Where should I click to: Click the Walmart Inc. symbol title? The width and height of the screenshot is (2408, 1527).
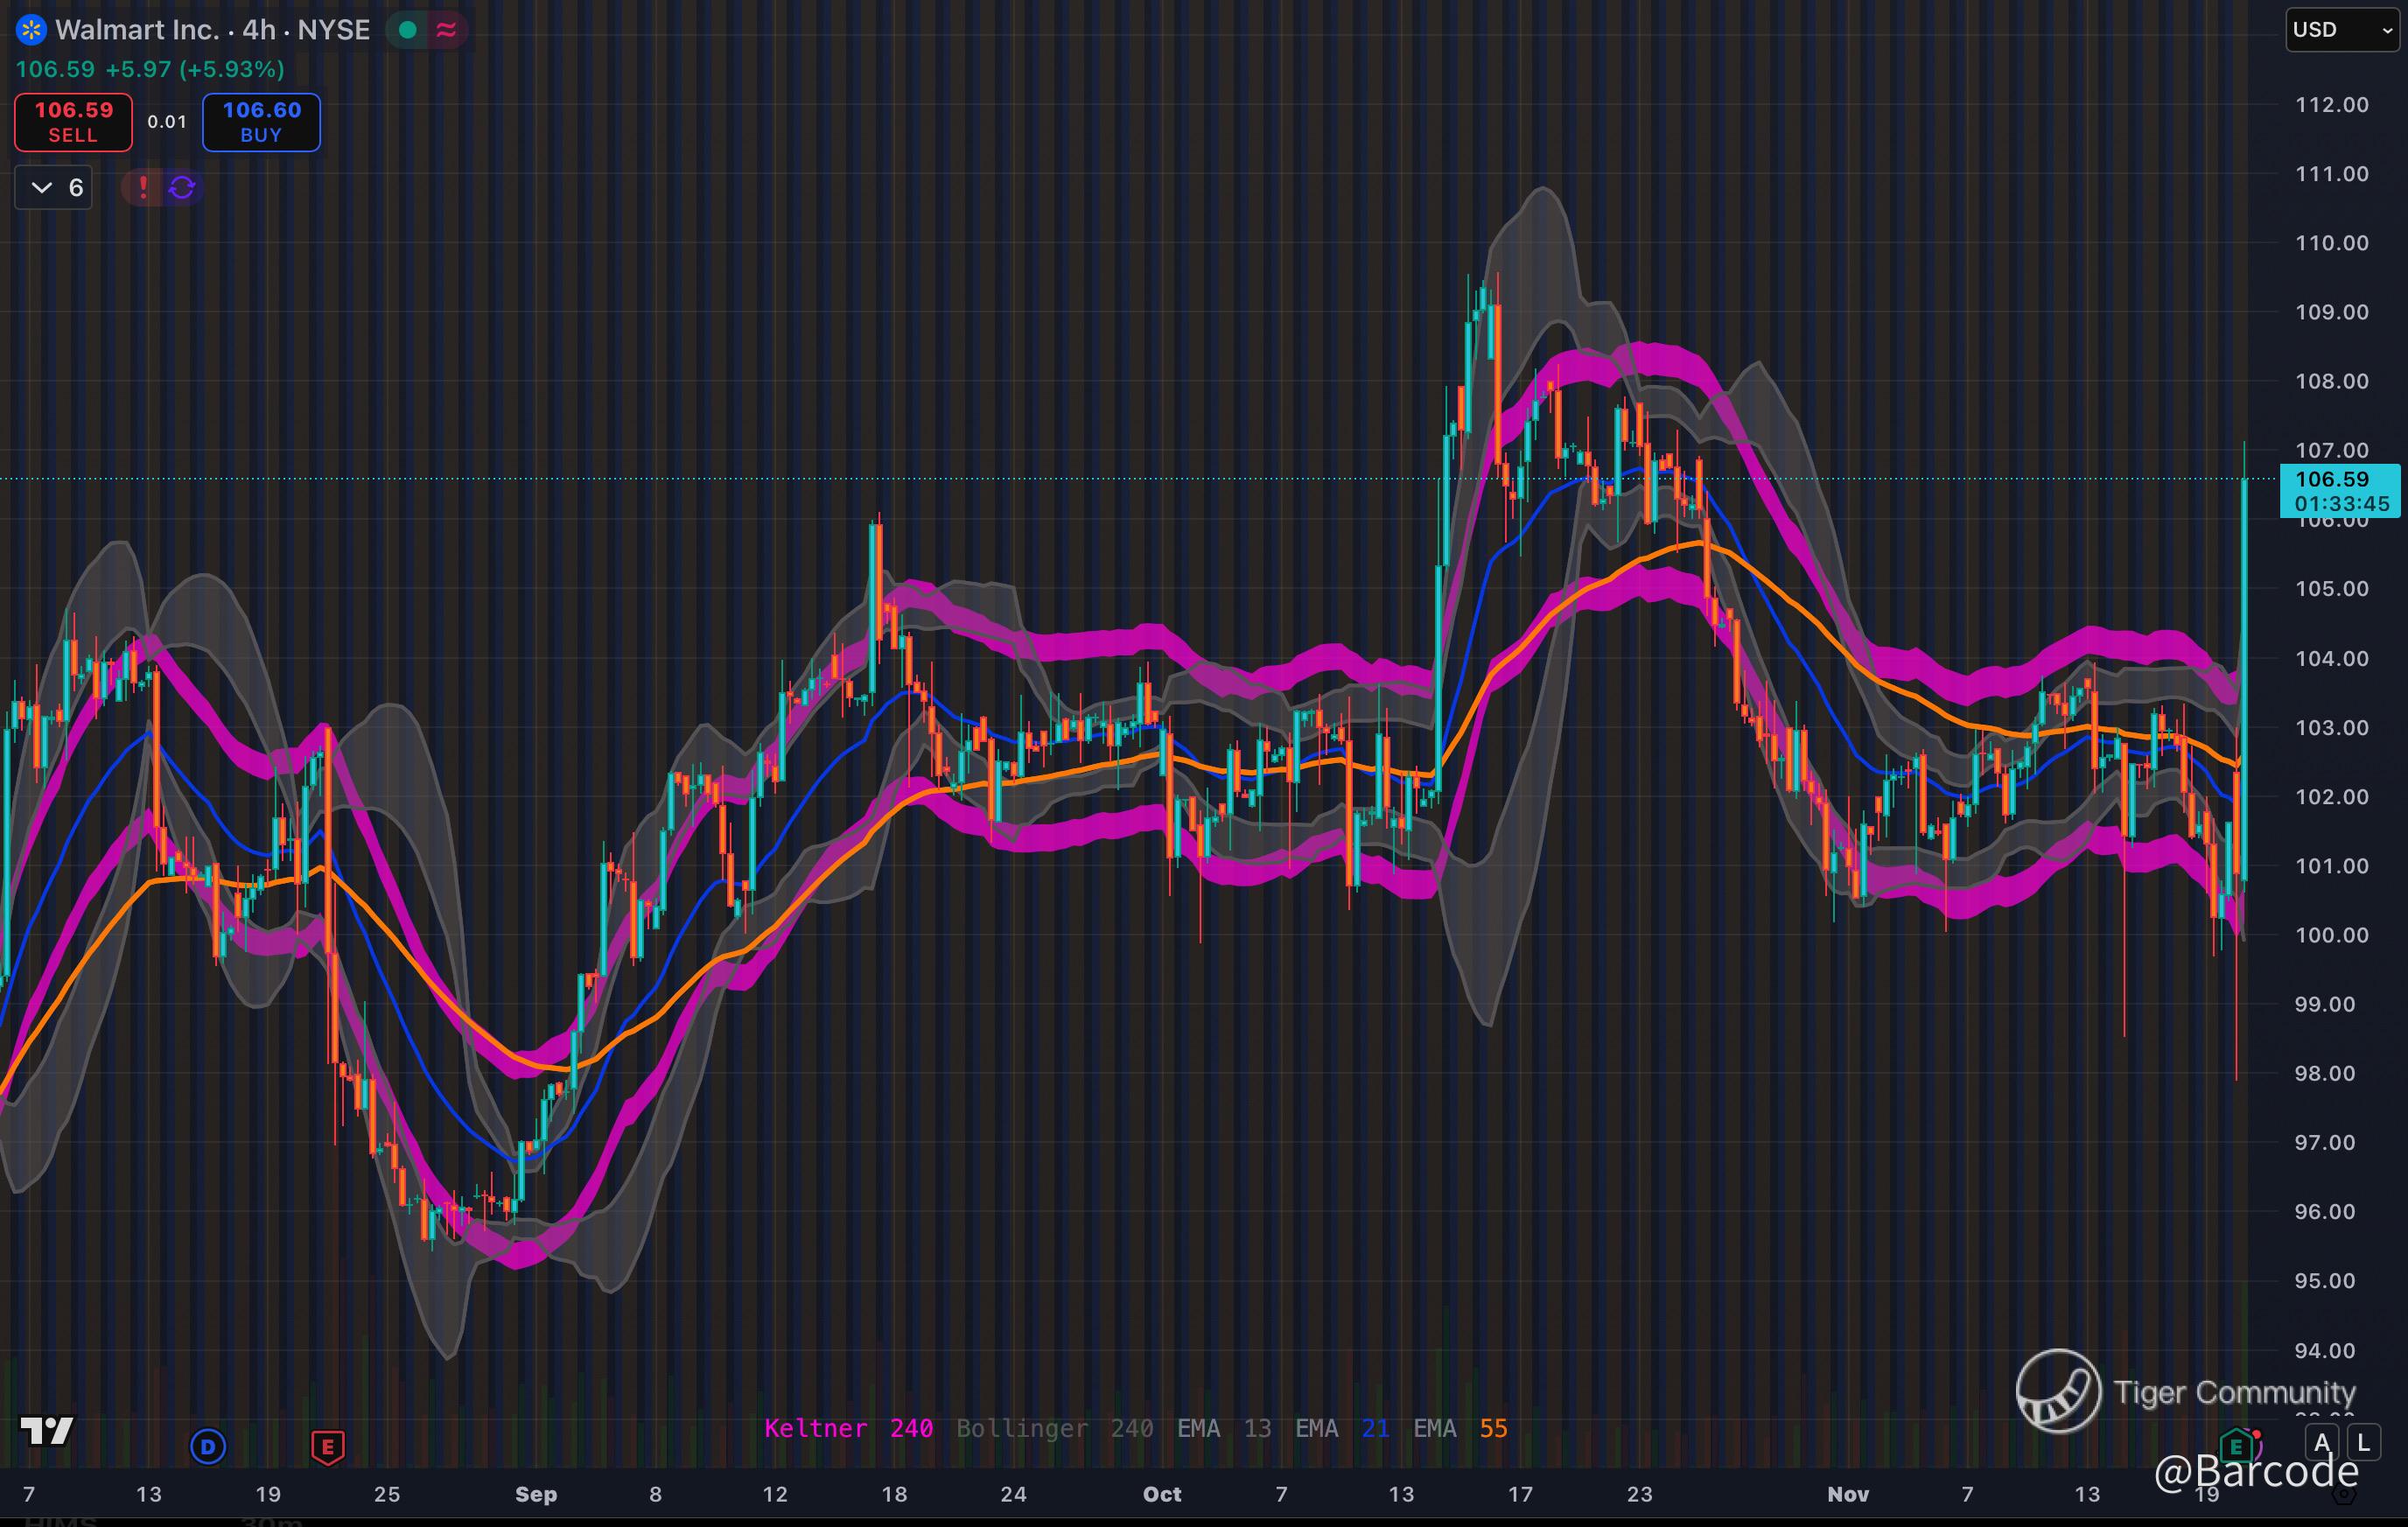pyautogui.click(x=137, y=30)
